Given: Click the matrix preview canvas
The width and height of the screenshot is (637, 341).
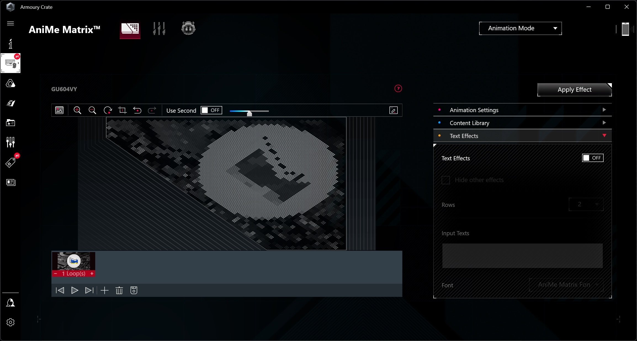Looking at the screenshot, I should click(226, 183).
